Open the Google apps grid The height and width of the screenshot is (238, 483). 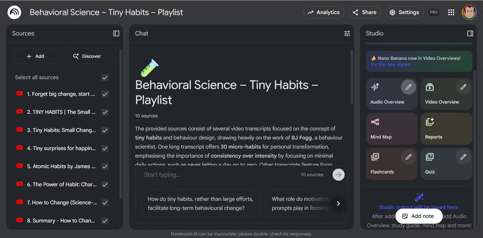(451, 12)
